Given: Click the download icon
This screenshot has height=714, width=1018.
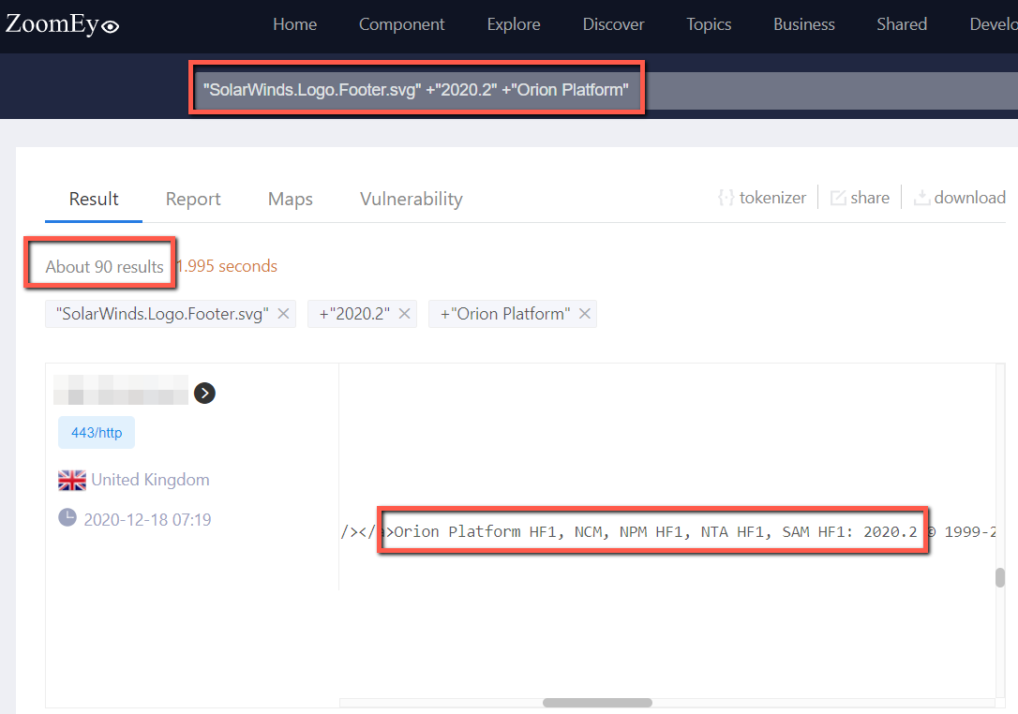Looking at the screenshot, I should (x=921, y=198).
